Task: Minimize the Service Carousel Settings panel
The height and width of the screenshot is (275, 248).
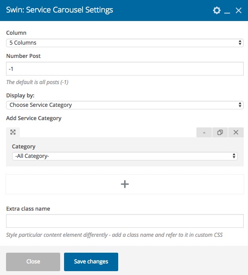Action: point(227,11)
